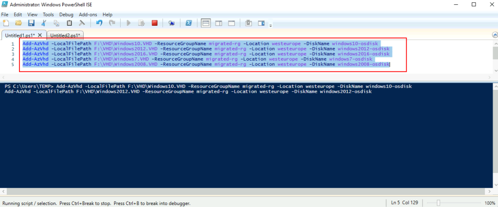This screenshot has height=207, width=498.
Task: Clear console pane icon
Action: pos(82,23)
